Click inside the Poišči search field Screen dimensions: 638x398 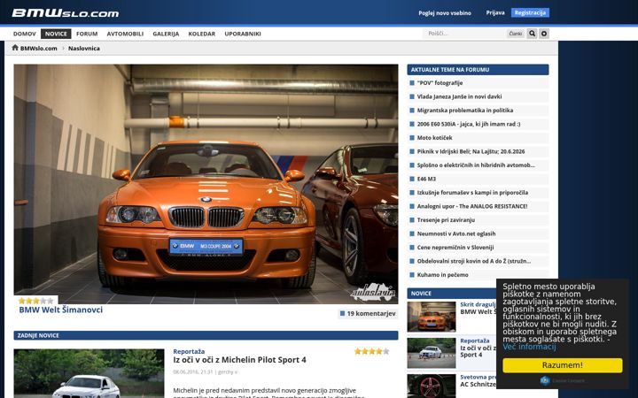[x=464, y=34]
